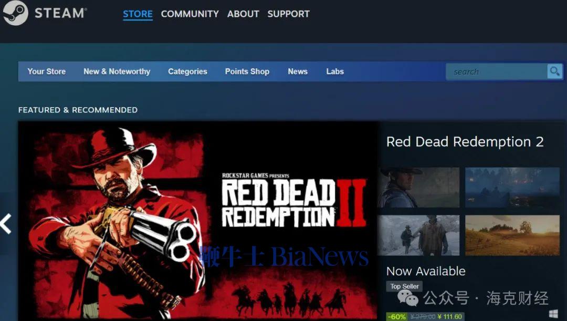
Task: Open the SUPPORT page
Action: click(289, 14)
